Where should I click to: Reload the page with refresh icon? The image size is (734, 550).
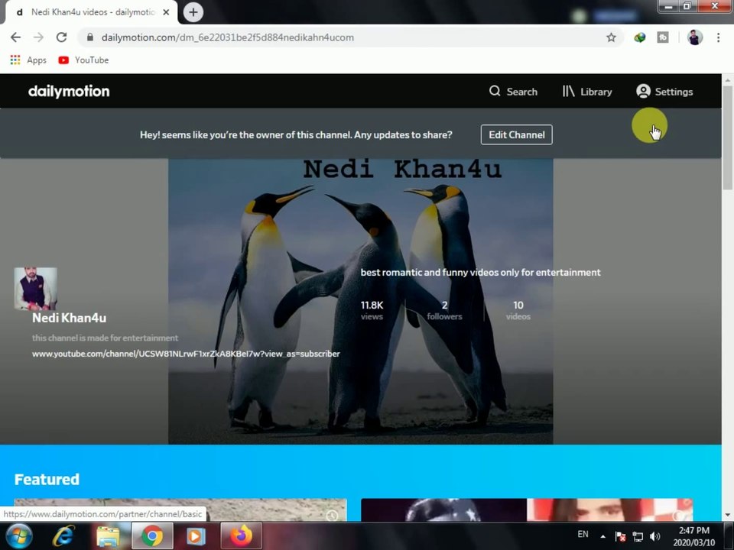61,37
